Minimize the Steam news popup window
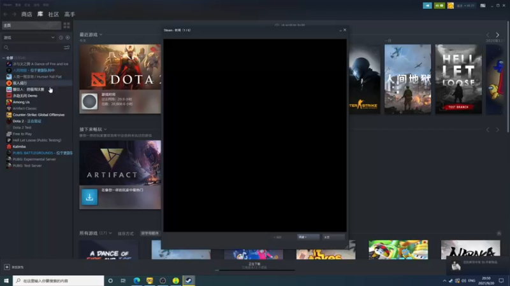Image resolution: width=510 pixels, height=286 pixels. [x=340, y=30]
